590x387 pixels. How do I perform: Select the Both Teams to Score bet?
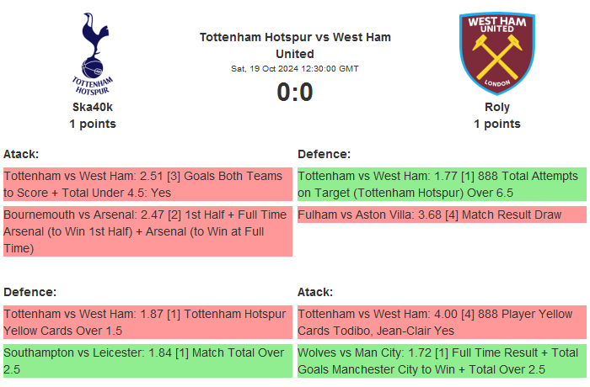click(147, 183)
